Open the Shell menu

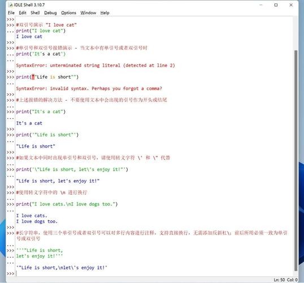point(35,13)
